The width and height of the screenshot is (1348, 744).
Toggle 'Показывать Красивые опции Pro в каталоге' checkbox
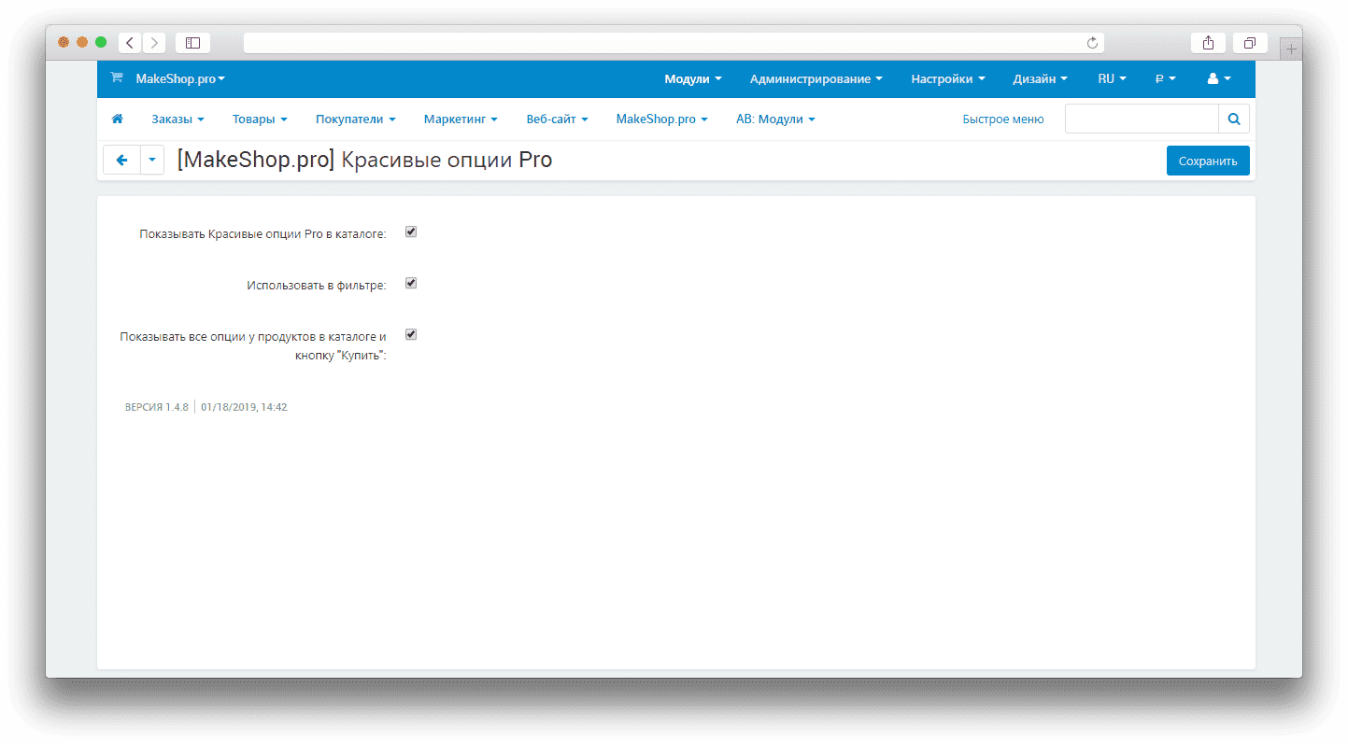(x=411, y=232)
